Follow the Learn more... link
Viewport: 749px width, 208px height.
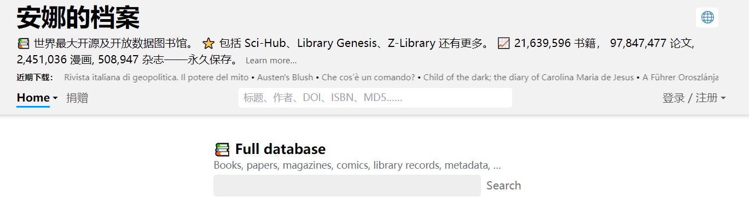(x=271, y=60)
